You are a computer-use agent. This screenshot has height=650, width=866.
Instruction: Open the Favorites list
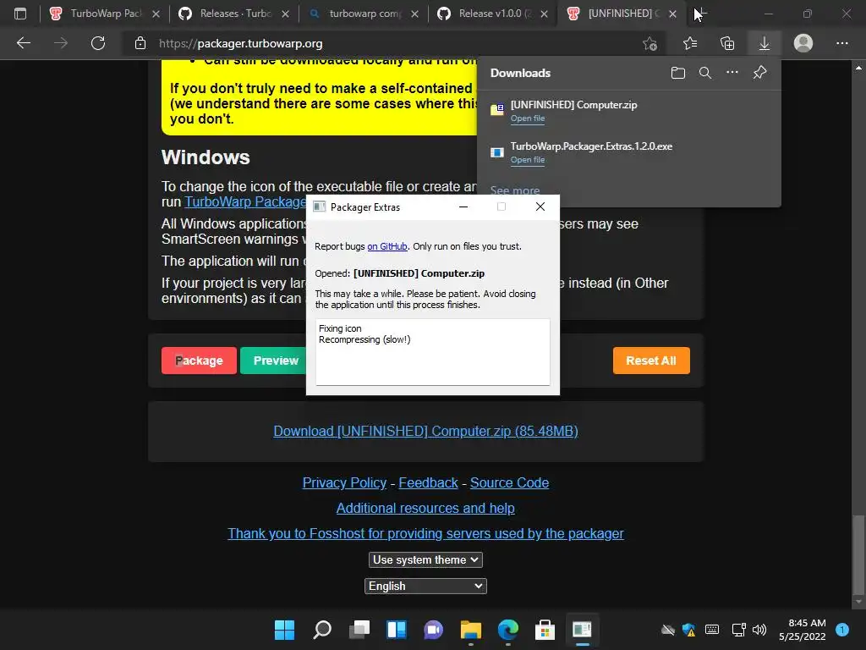(x=690, y=43)
